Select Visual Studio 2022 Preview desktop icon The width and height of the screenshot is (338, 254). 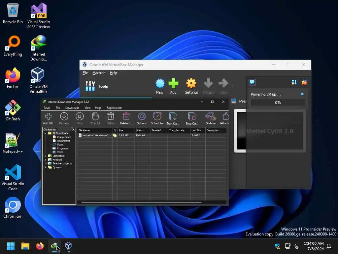point(39,16)
